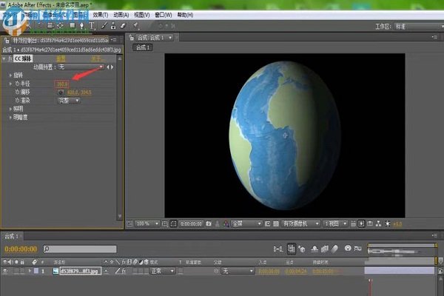Open the 渲染 render mode dropdown
The image size is (444, 296).
pos(69,101)
